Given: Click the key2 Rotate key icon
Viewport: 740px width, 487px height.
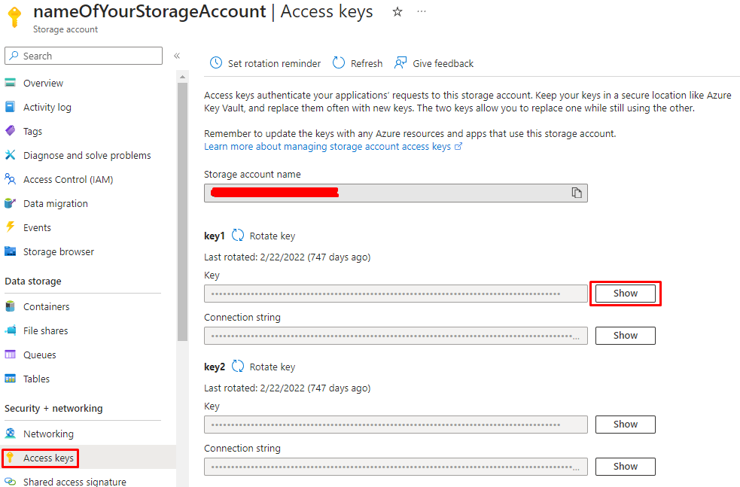Looking at the screenshot, I should [238, 367].
